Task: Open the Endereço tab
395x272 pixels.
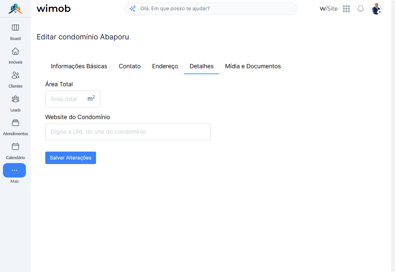Action: (165, 66)
